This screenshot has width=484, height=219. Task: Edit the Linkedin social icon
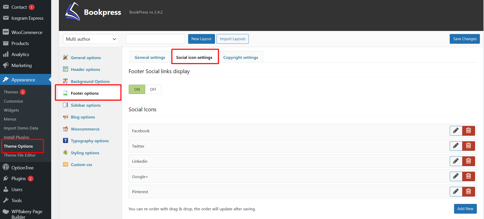tap(456, 161)
